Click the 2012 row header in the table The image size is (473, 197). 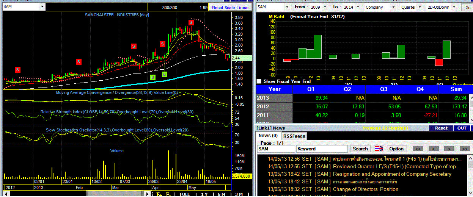click(x=275, y=106)
